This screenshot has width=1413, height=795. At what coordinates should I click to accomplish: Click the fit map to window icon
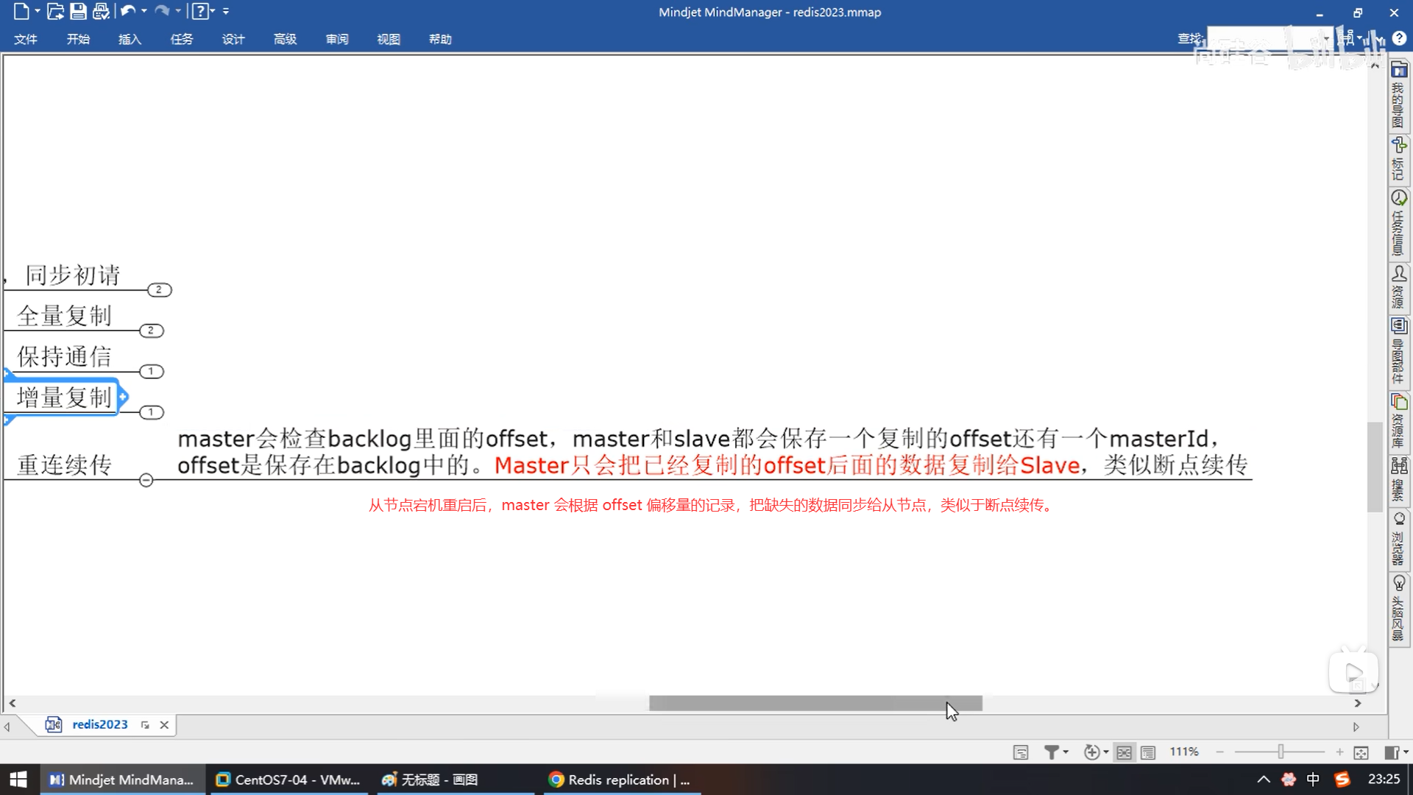[1361, 752]
